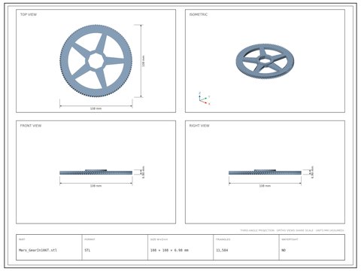Click the triangle count 11,584
The width and height of the screenshot is (361, 271).
222,250
